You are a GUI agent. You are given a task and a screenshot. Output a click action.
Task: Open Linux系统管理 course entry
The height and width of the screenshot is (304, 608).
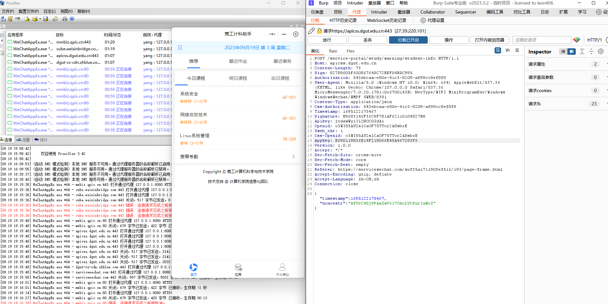(x=238, y=139)
